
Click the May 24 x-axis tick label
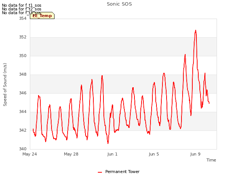point(30,154)
